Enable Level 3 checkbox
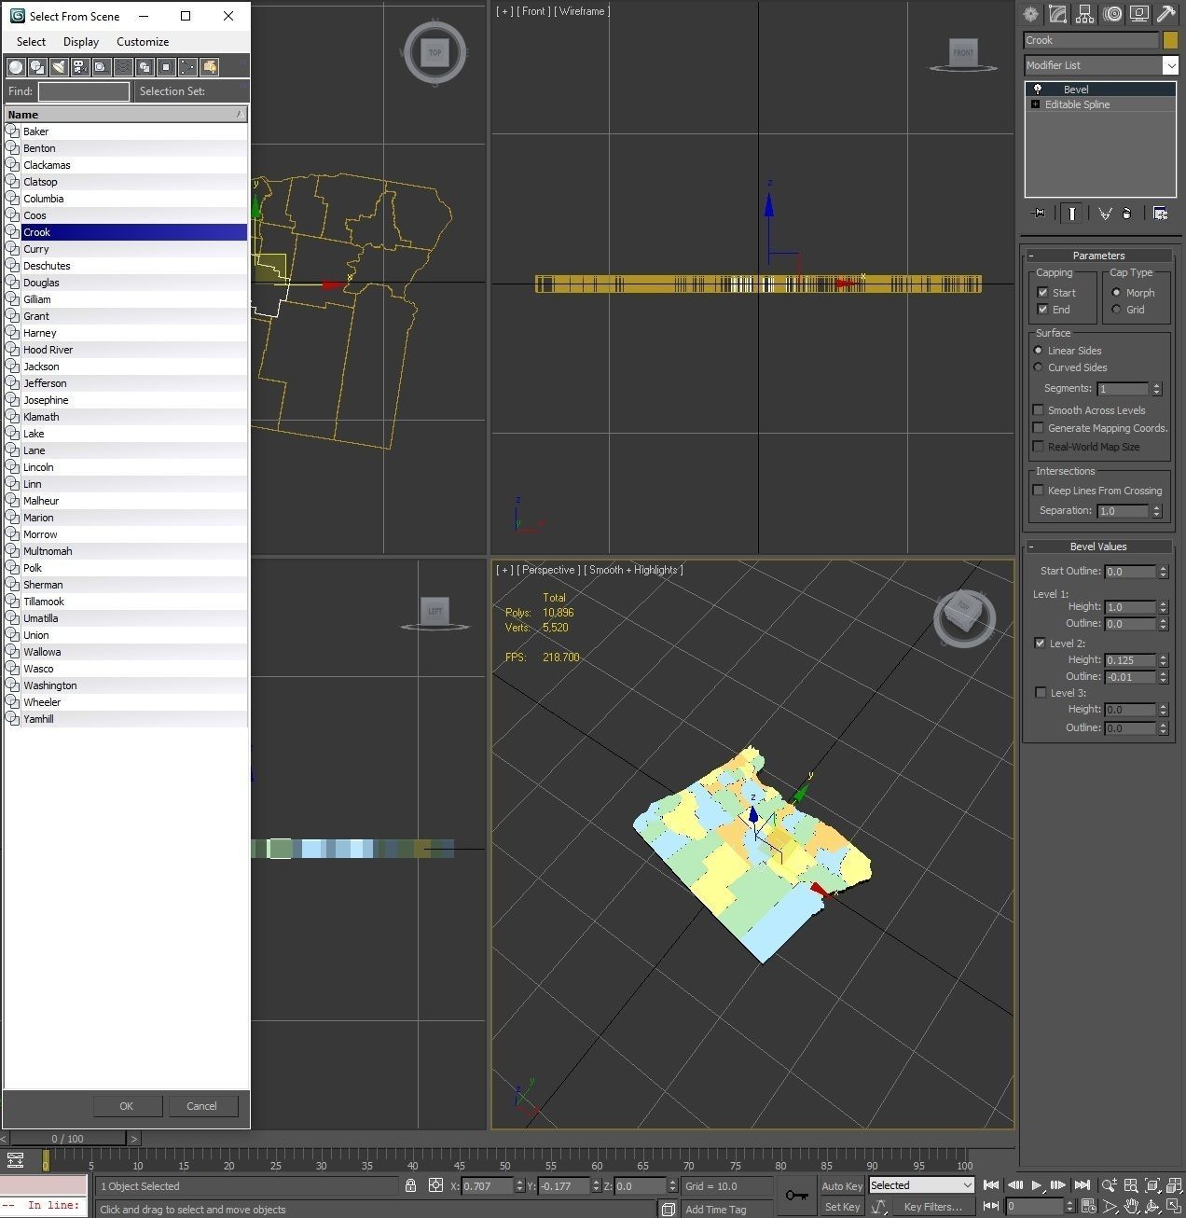The height and width of the screenshot is (1218, 1186). tap(1041, 692)
